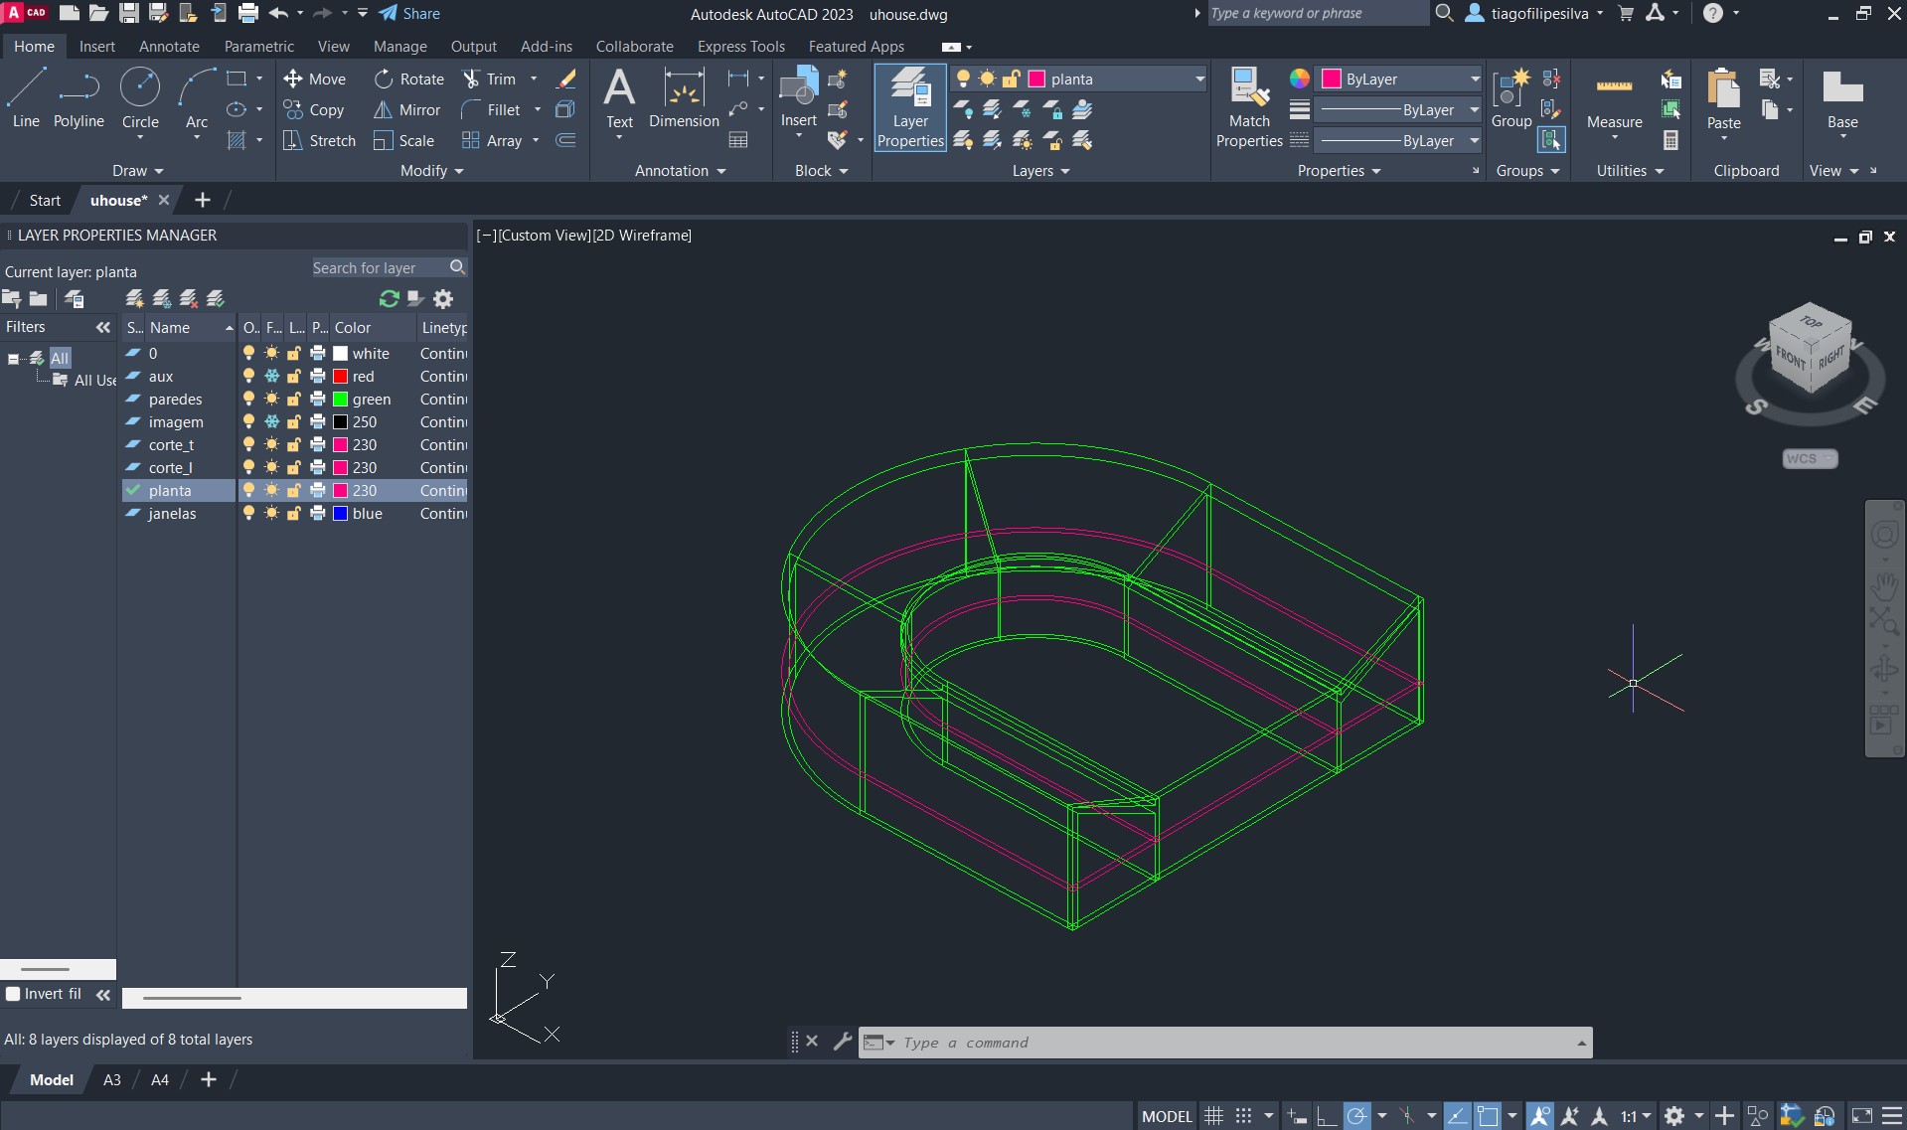Viewport: 1907px width, 1130px height.
Task: Open the current layer dropdown showing planta
Action: [x=1198, y=80]
